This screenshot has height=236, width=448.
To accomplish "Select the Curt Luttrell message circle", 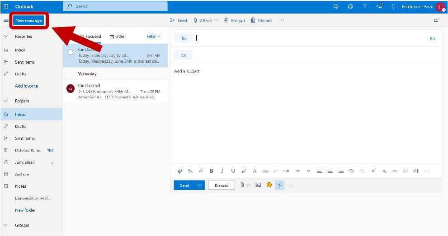I will [x=70, y=52].
